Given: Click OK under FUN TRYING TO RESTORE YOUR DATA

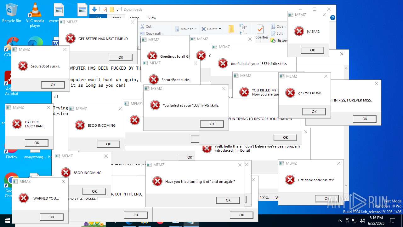Looking at the screenshot, I should pos(285,137).
